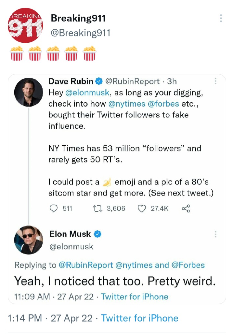The image size is (234, 335).
Task: Click the share icon on Rubin's tweet
Action: point(186,208)
